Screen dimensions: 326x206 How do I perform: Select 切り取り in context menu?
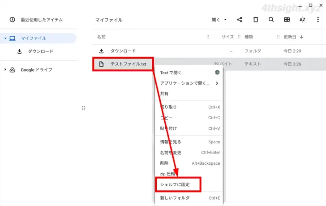coord(189,107)
